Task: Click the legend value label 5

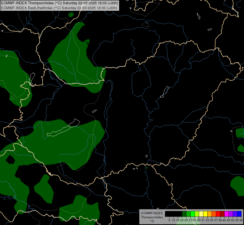Action: (169, 220)
